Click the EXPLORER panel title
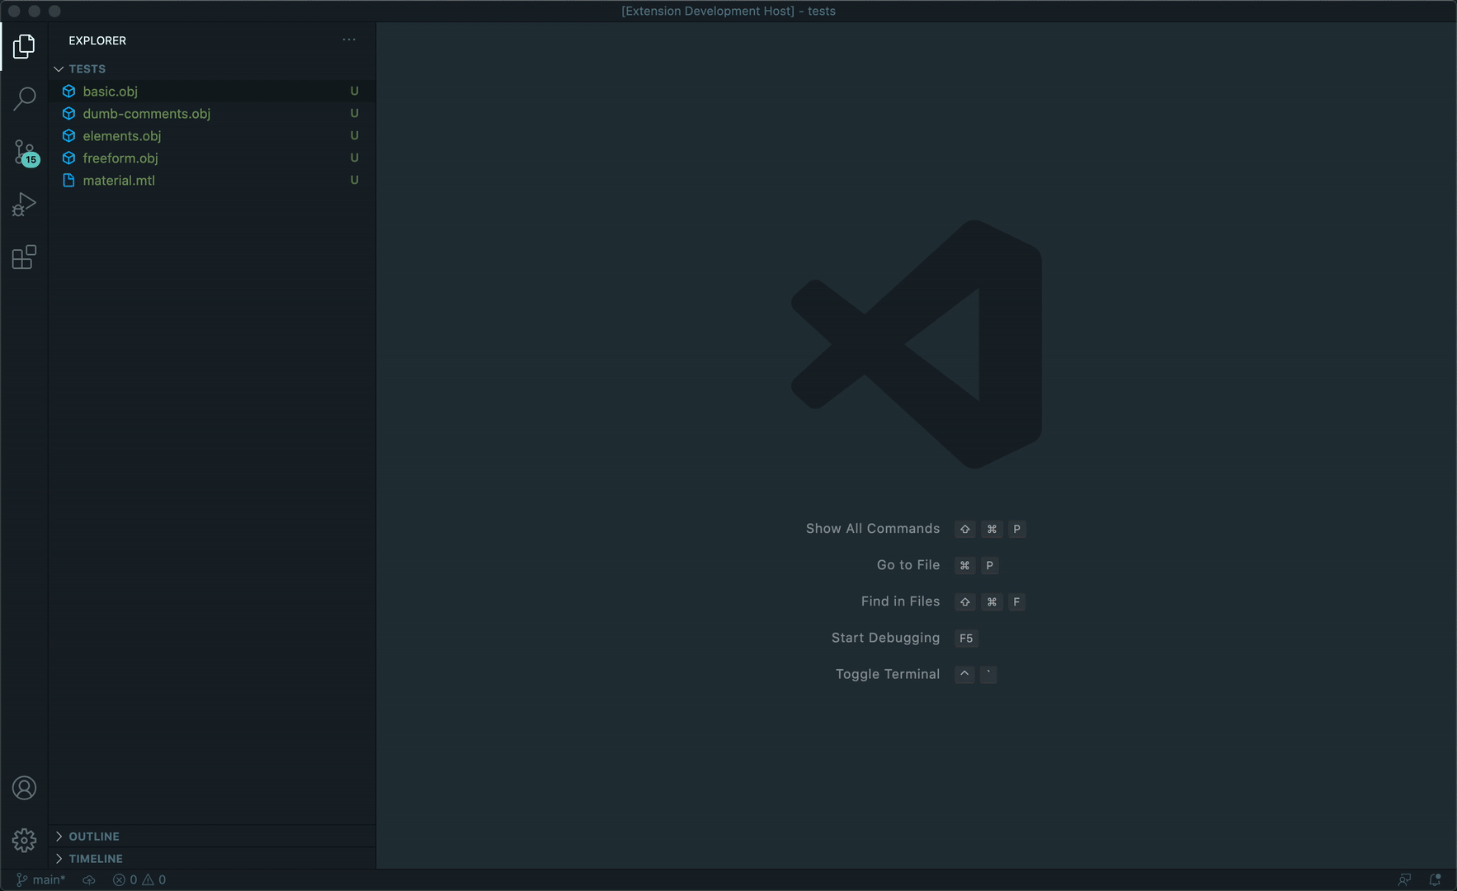The image size is (1457, 891). click(97, 40)
